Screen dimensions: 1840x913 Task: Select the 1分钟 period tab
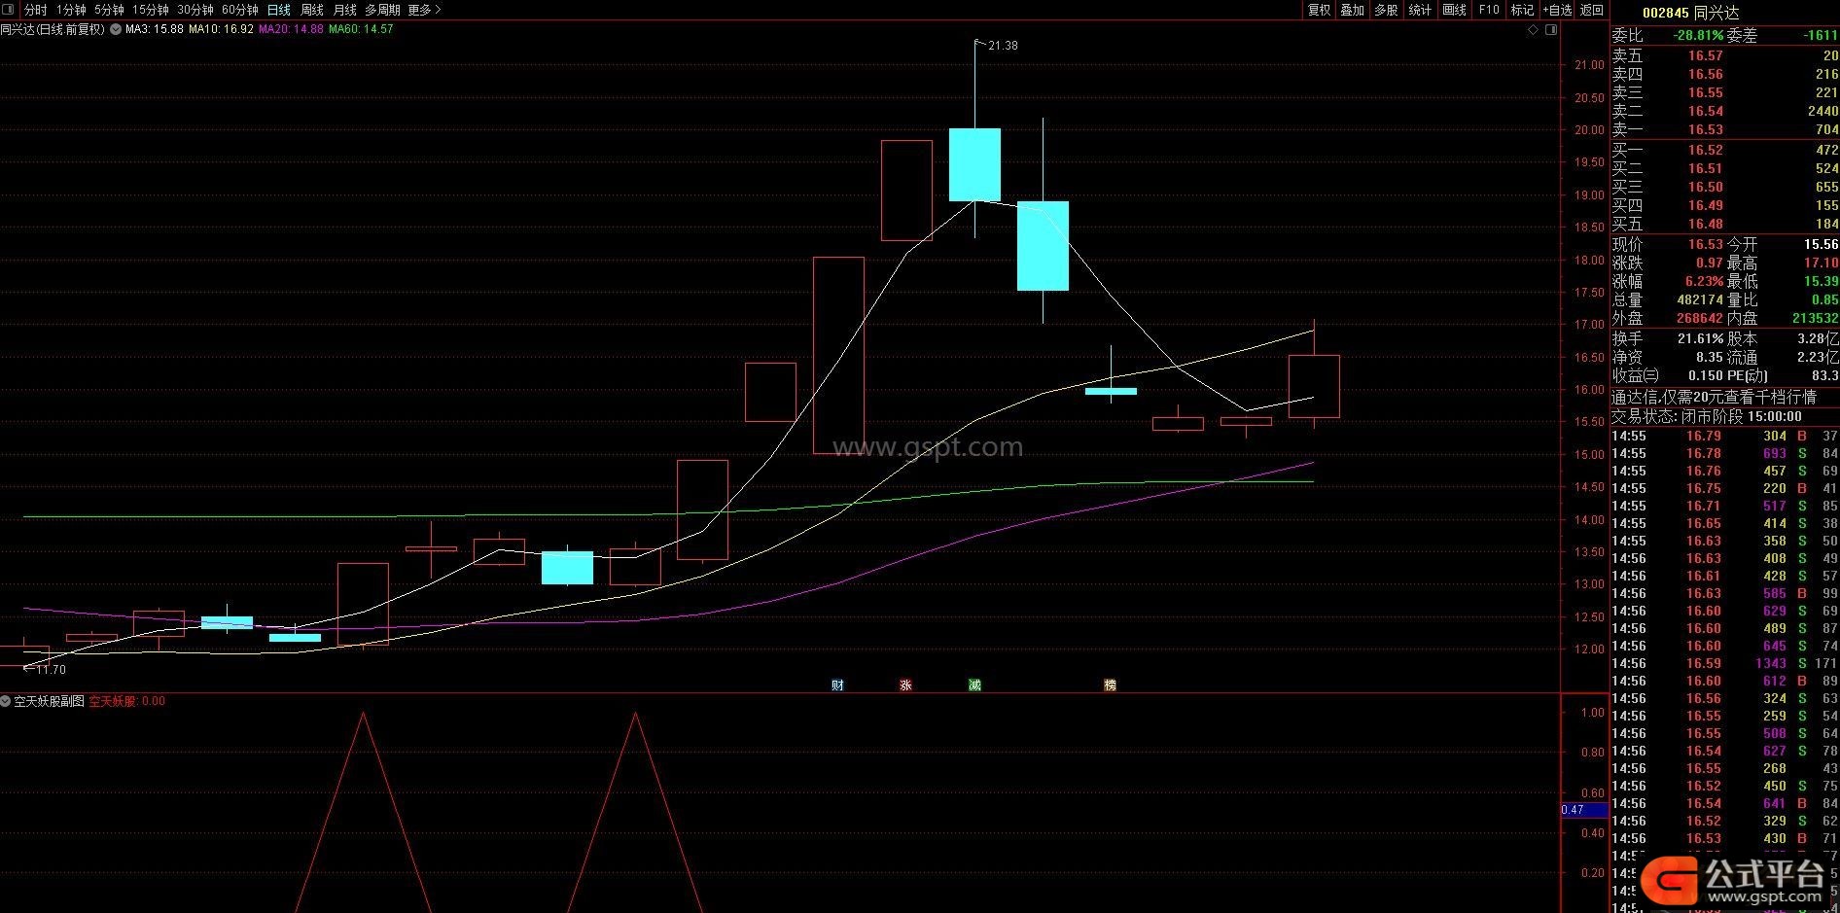click(71, 10)
